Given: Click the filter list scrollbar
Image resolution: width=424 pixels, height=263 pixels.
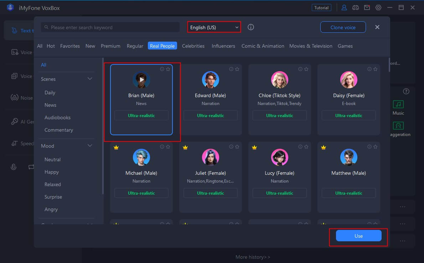Looking at the screenshot, I should coord(103,126).
